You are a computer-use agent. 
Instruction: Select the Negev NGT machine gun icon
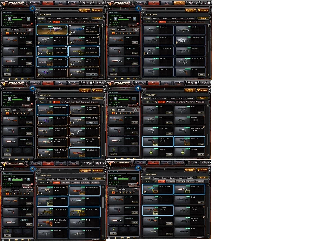pyautogui.click(x=151, y=41)
